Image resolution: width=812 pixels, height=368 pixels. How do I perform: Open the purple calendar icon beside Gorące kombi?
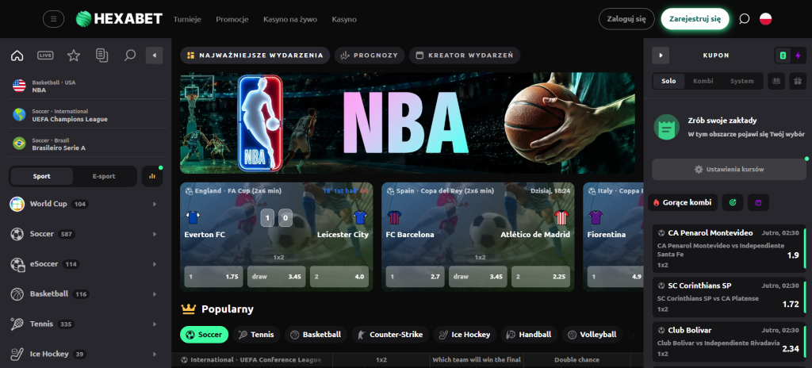pyautogui.click(x=758, y=203)
